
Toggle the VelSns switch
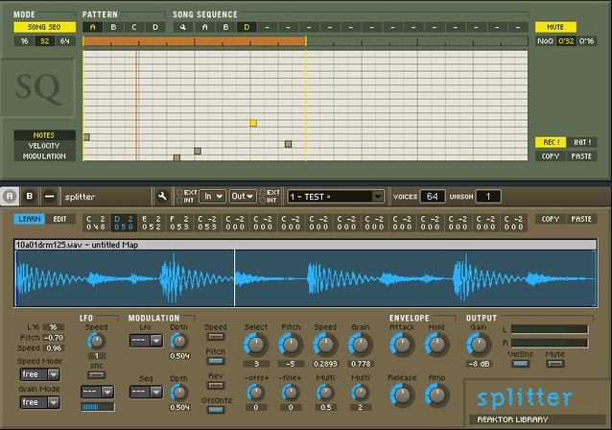click(520, 364)
